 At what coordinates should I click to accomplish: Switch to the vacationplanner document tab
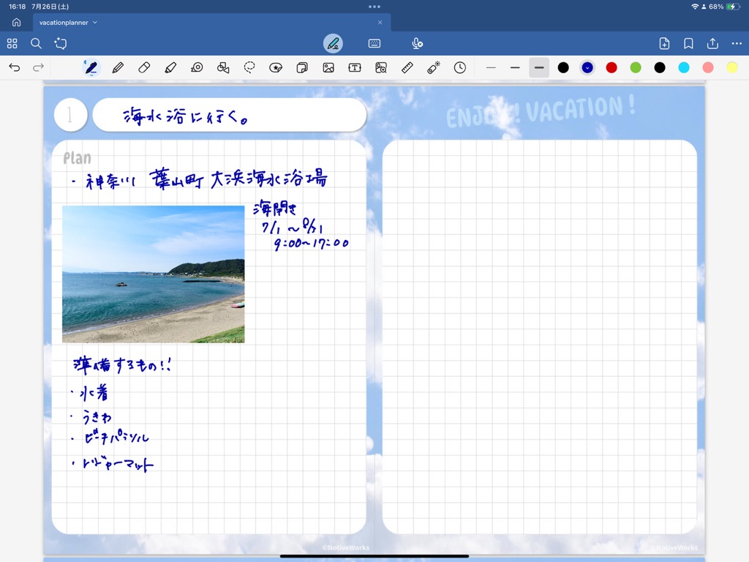click(211, 23)
